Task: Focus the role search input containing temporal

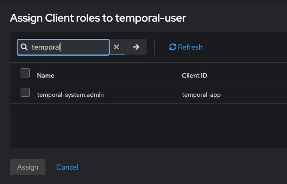Action: (63, 47)
